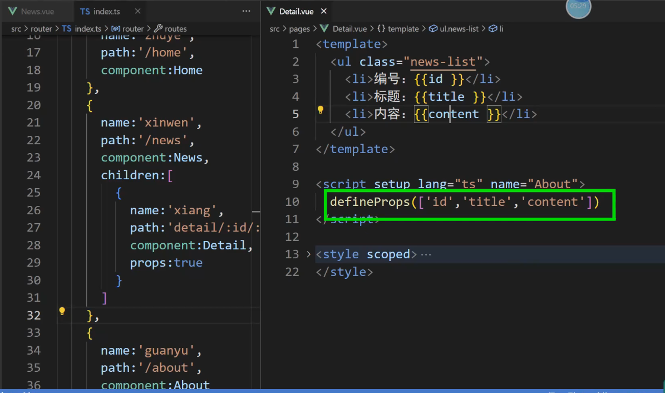Click the closing '</style>' tag on line 22
665x393 pixels.
pyautogui.click(x=344, y=272)
